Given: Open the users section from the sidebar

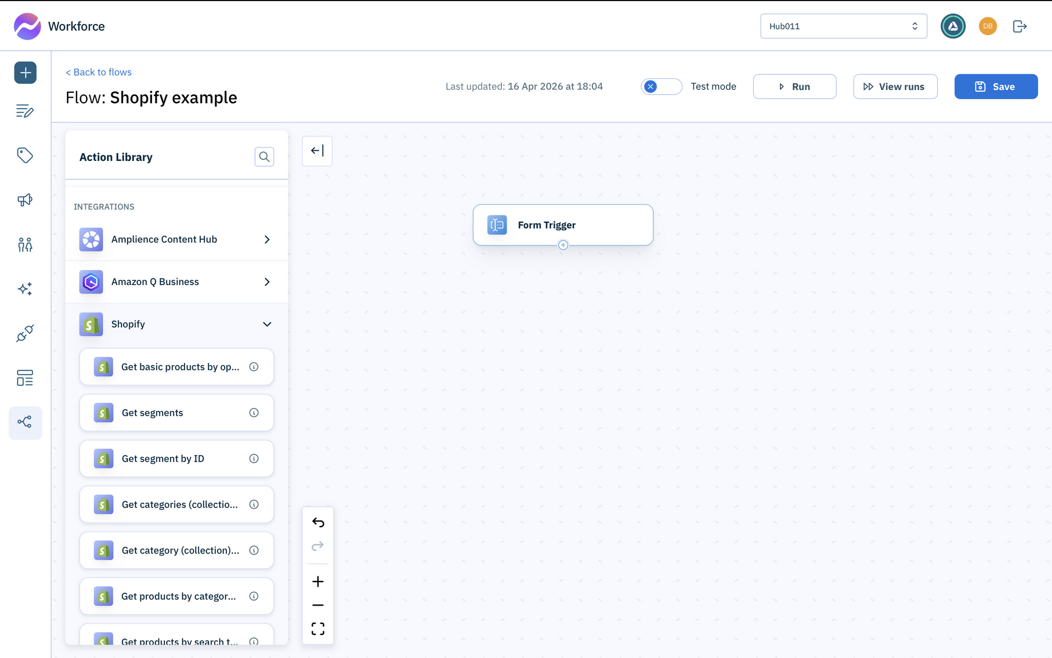Looking at the screenshot, I should (25, 244).
